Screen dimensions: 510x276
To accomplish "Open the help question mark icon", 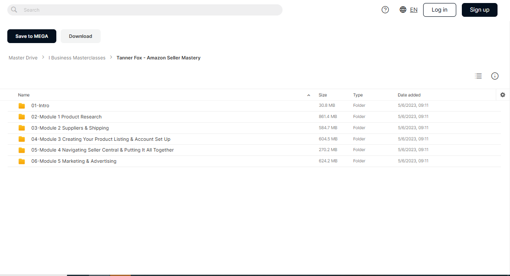I will (x=385, y=10).
